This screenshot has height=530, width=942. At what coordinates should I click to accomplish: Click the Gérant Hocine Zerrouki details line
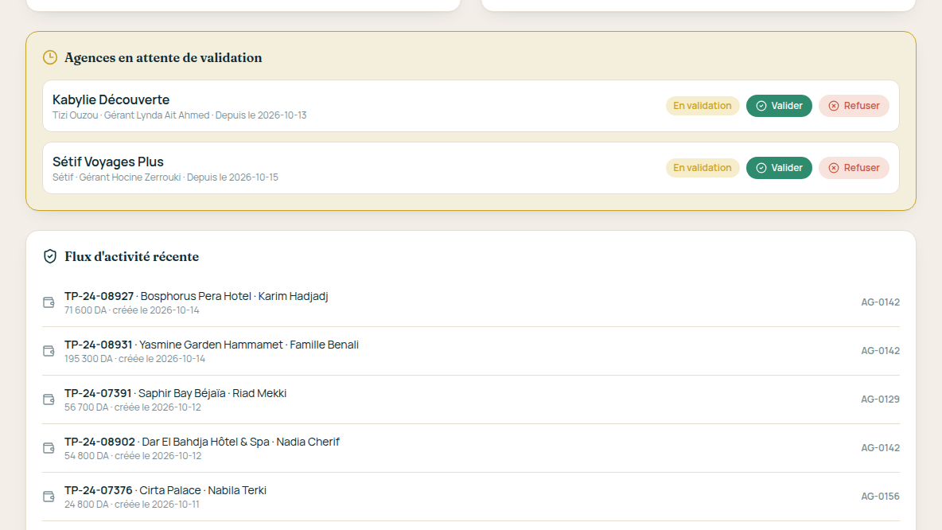pos(165,177)
